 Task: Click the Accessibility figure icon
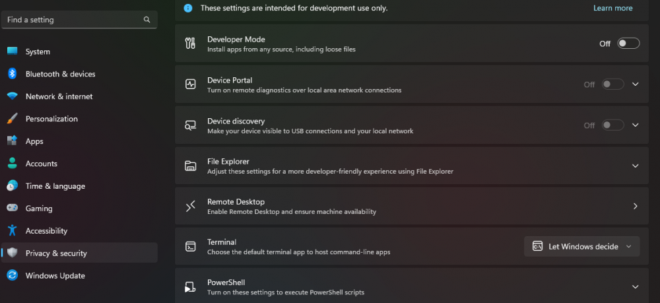pyautogui.click(x=12, y=230)
